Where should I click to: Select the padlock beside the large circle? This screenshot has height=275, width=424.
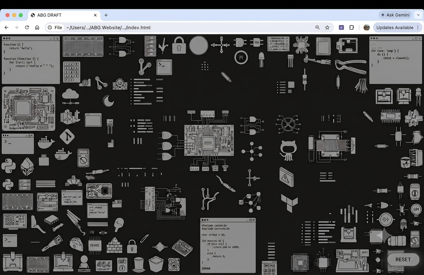pyautogui.click(x=179, y=45)
